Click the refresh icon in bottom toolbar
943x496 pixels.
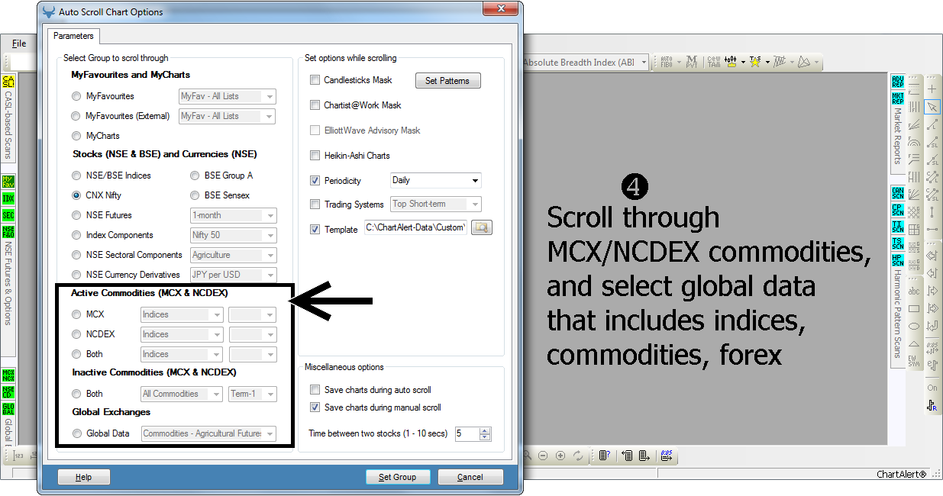point(578,456)
